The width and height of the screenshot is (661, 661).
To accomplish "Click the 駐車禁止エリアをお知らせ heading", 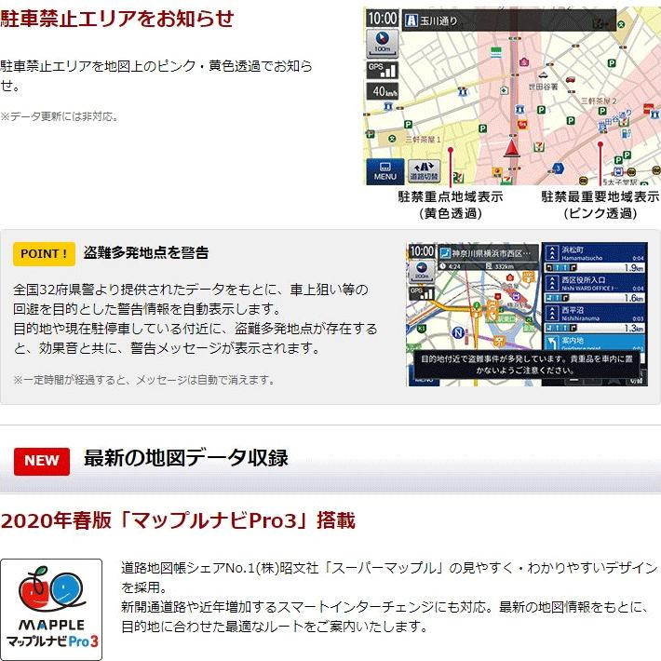I will point(117,19).
